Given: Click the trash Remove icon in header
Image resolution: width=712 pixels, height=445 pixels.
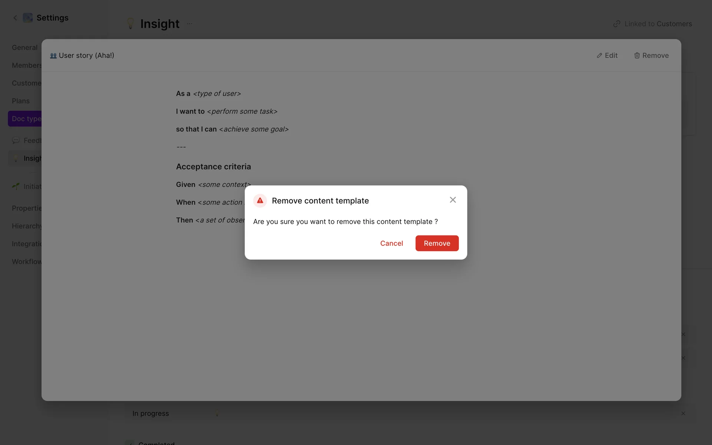Looking at the screenshot, I should (x=637, y=56).
